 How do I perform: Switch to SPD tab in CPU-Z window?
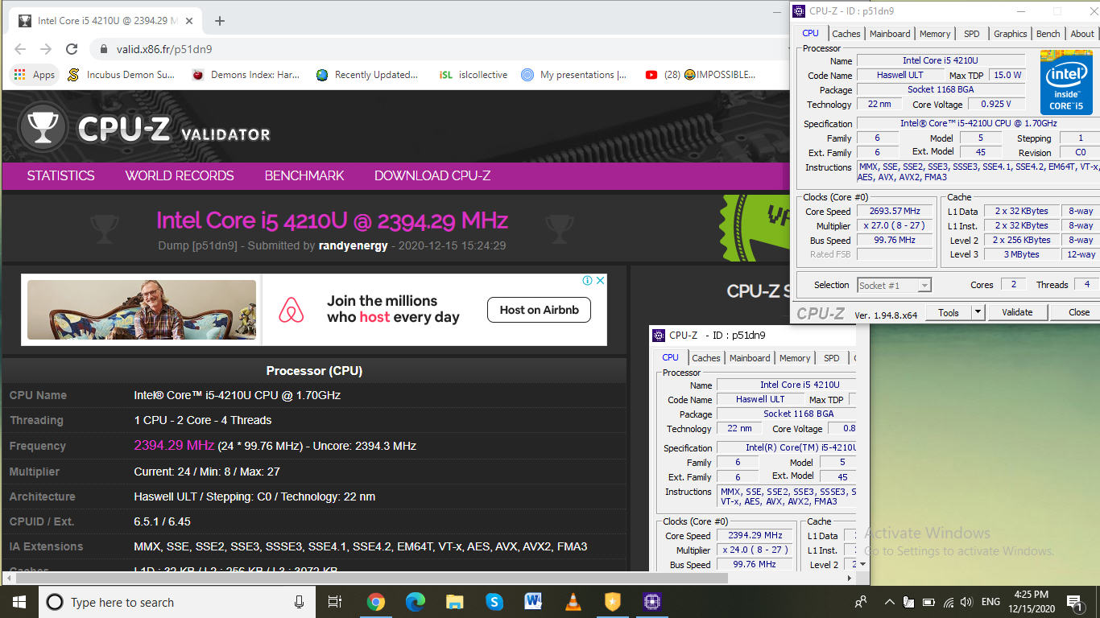click(x=972, y=34)
